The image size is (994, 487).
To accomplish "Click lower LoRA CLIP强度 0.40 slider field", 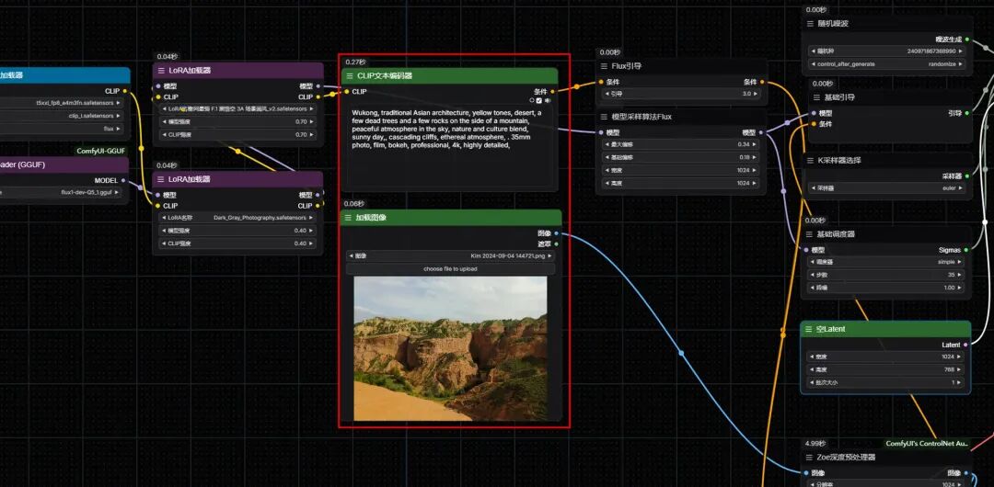I will 237,243.
